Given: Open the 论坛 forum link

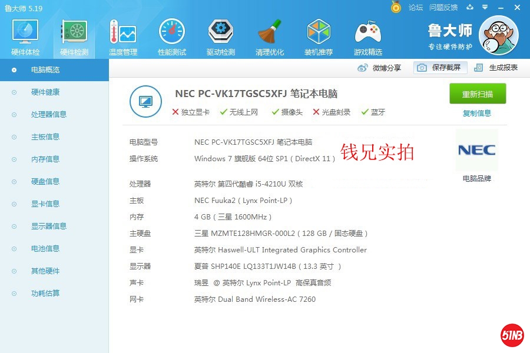Looking at the screenshot, I should pyautogui.click(x=415, y=8).
